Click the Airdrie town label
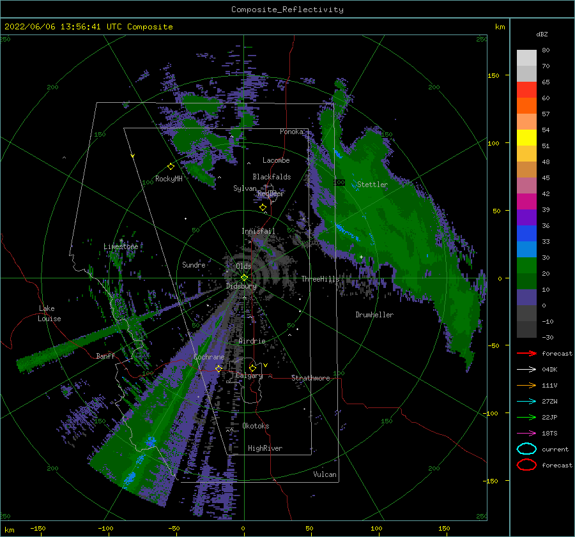The width and height of the screenshot is (575, 537). pos(252,341)
